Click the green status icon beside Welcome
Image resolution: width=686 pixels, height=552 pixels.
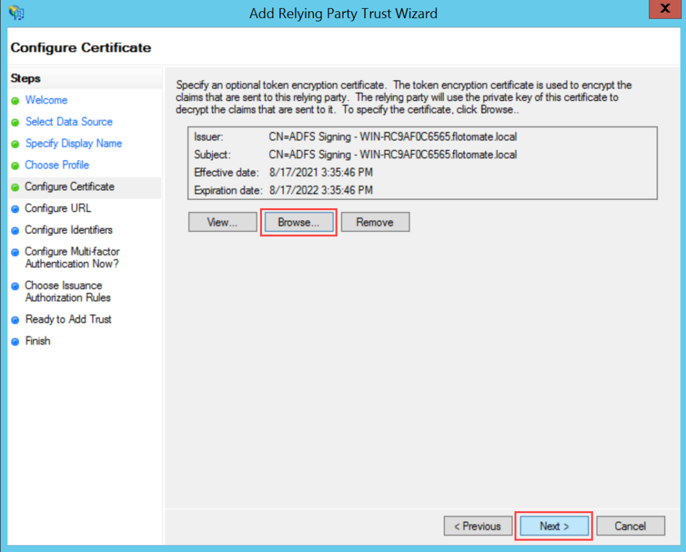(15, 100)
